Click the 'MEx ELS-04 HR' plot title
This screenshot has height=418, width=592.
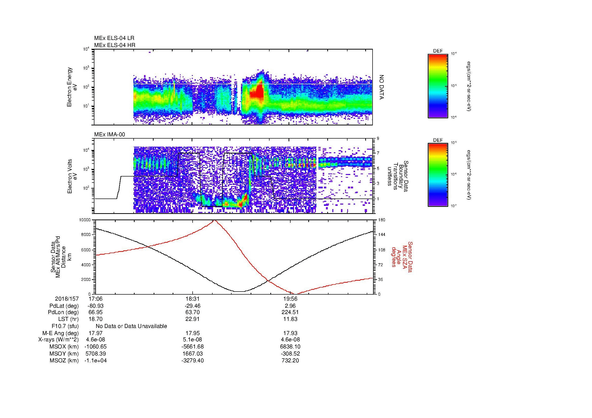coord(115,45)
